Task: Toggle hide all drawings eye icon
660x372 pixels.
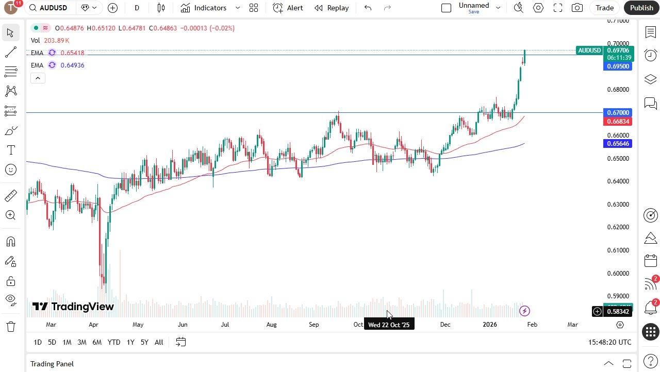Action: [x=10, y=299]
